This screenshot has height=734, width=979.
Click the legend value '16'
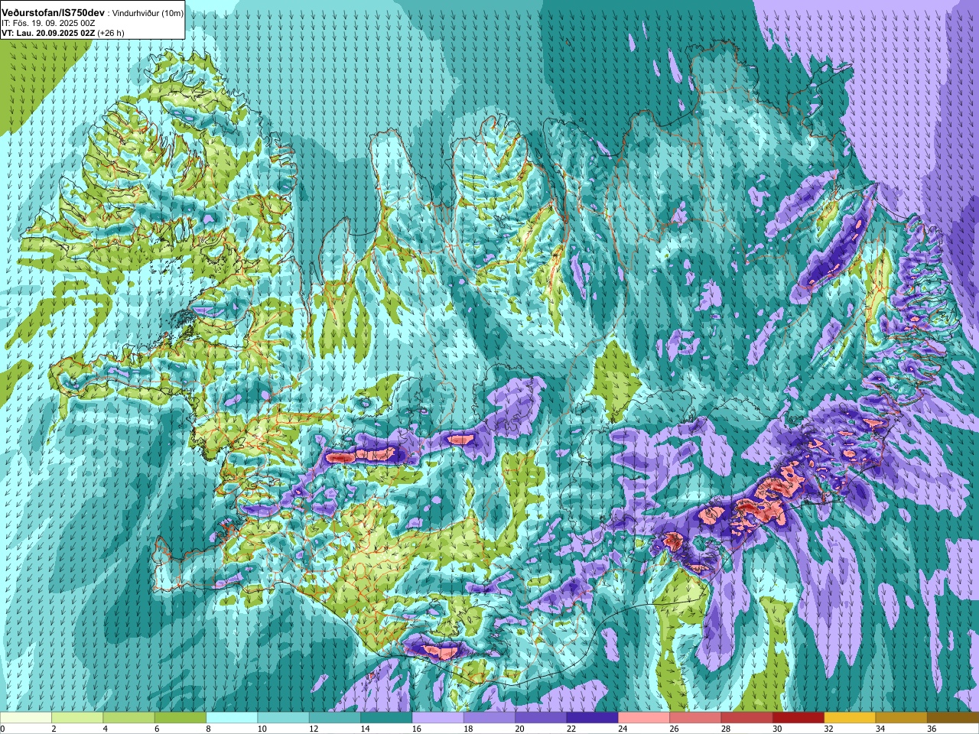click(x=416, y=729)
